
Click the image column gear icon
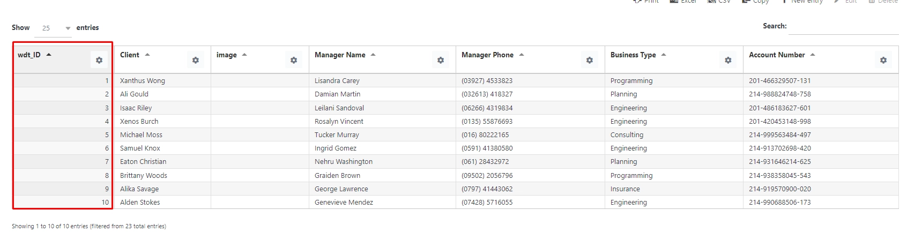click(294, 61)
